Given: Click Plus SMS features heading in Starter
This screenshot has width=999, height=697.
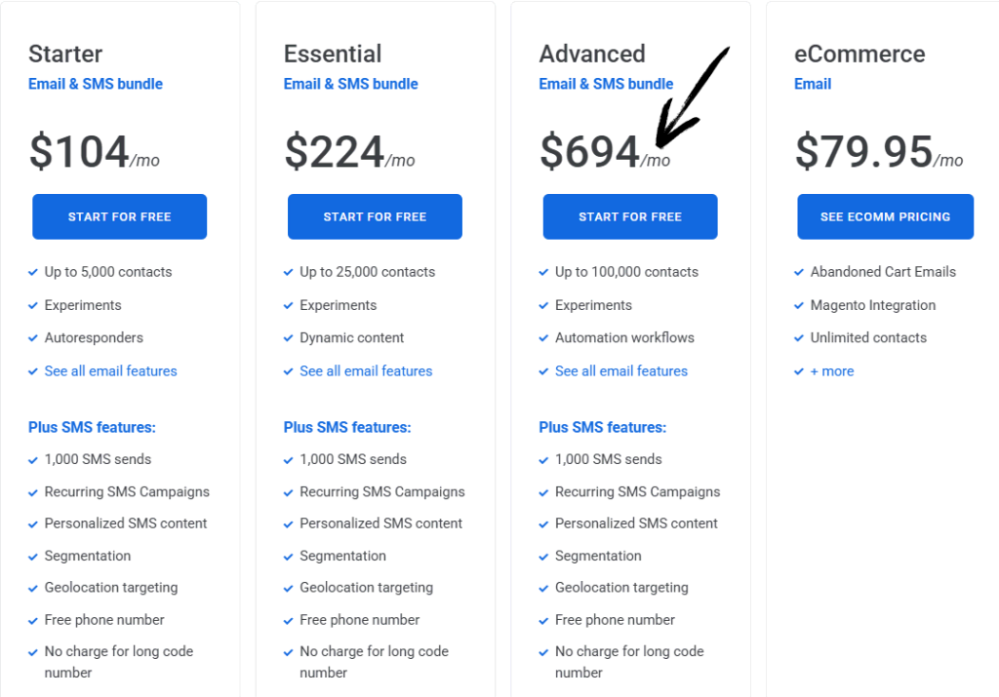Looking at the screenshot, I should pos(92,427).
